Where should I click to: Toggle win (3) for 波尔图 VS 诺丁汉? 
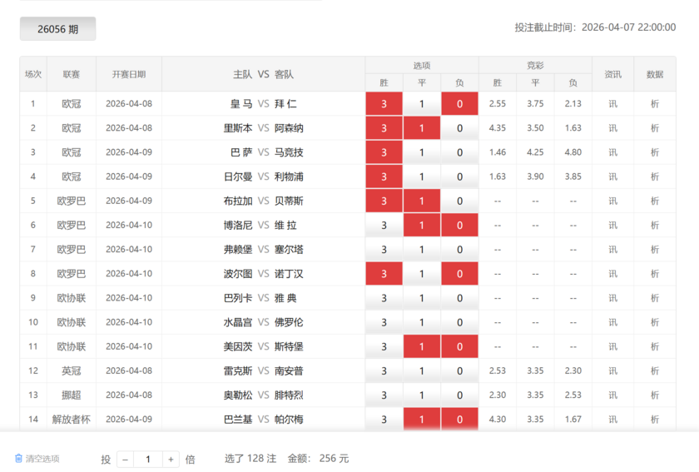[384, 274]
